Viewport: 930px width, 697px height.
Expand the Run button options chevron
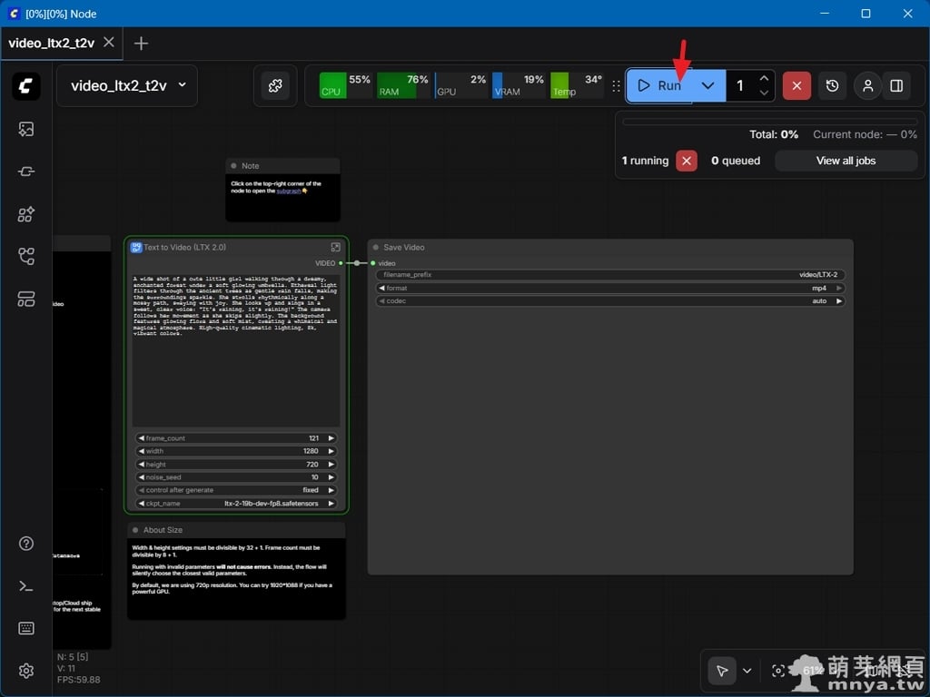tap(708, 85)
